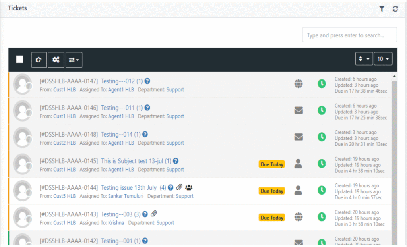Refresh the tickets list
407x247 pixels.
[x=395, y=9]
